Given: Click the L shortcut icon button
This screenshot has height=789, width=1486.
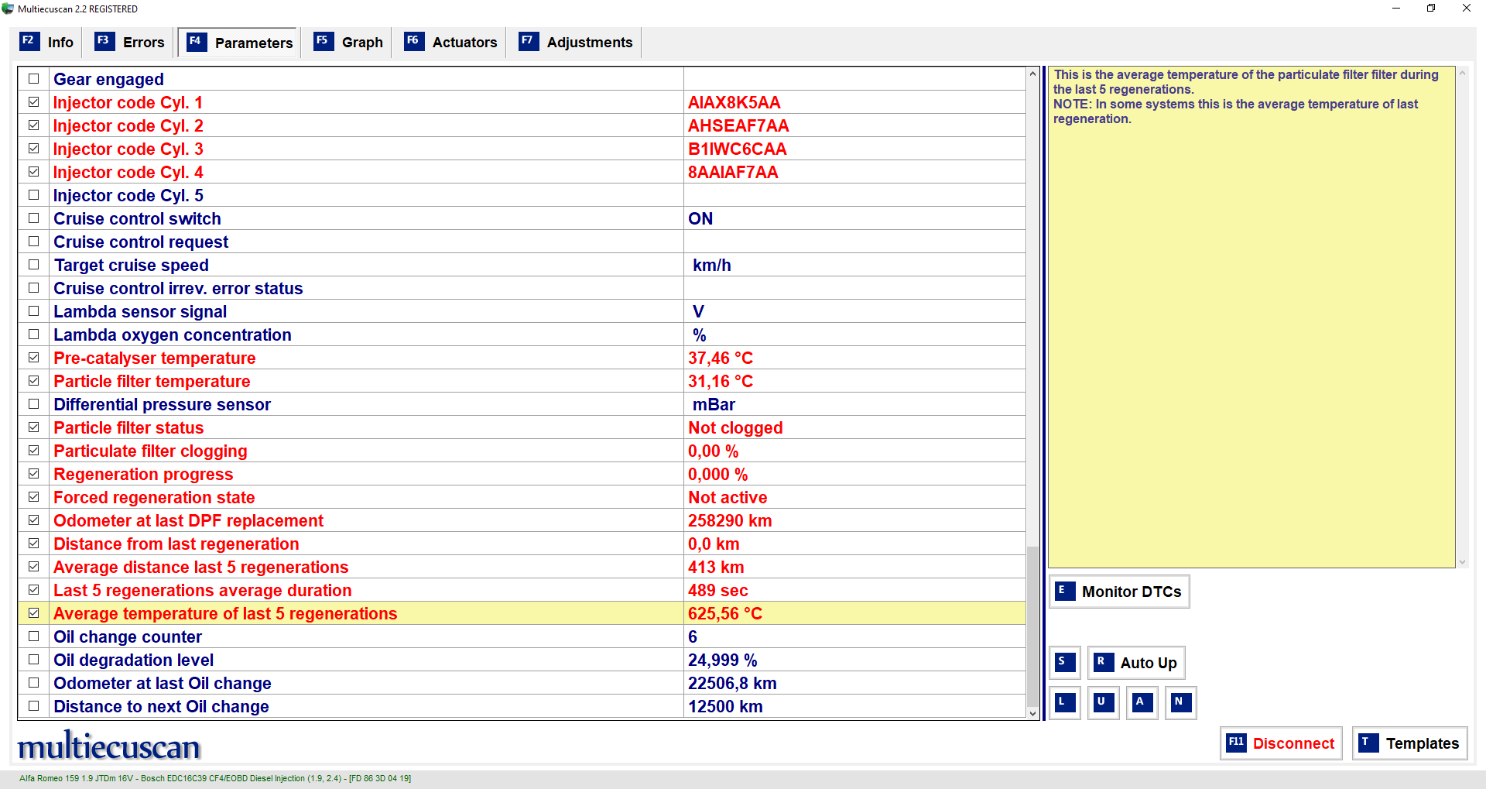Looking at the screenshot, I should pyautogui.click(x=1064, y=703).
